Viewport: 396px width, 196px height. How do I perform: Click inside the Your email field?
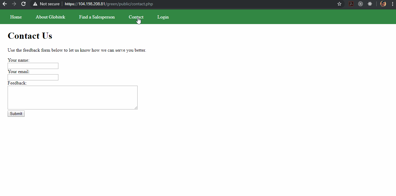33,77
